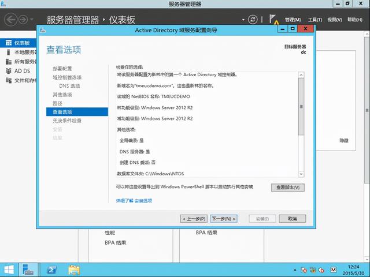This screenshot has width=370, height=277.
Task: Open the AD DS sidebar icon
Action: [x=9, y=71]
